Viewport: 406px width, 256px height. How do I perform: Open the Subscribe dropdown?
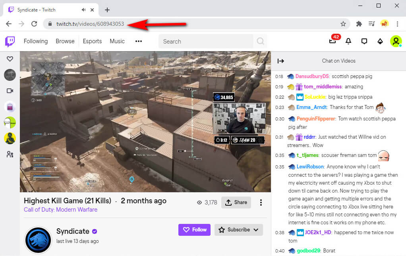click(x=239, y=230)
